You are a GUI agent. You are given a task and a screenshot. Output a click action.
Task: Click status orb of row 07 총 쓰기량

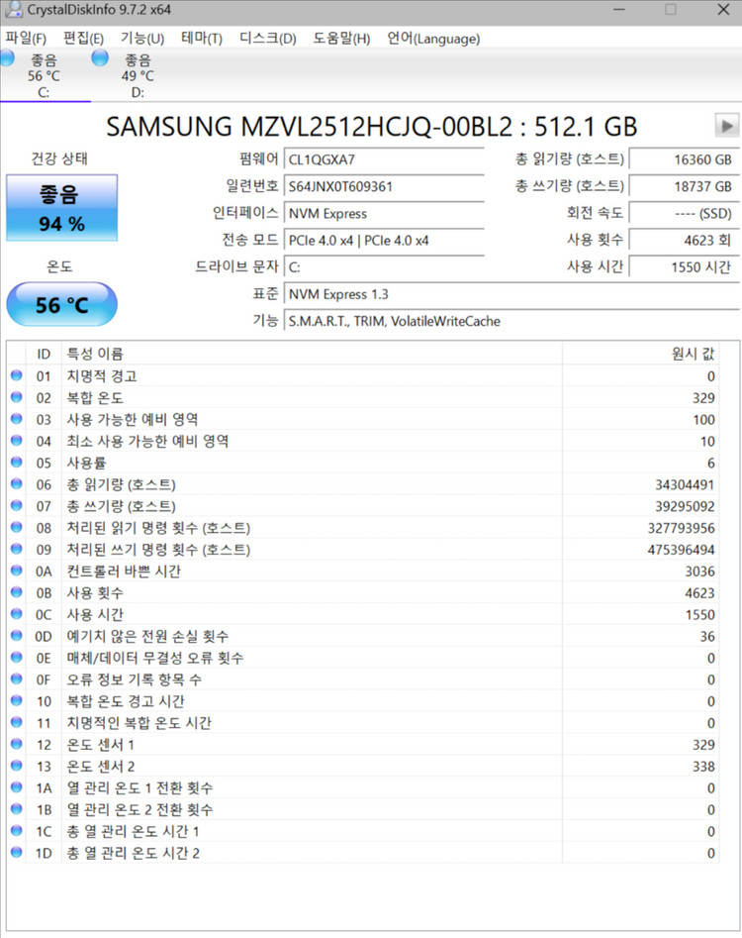point(17,505)
